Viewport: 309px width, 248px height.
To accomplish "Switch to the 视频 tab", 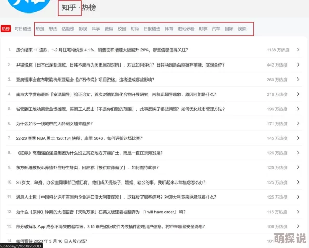I will click(242, 29).
